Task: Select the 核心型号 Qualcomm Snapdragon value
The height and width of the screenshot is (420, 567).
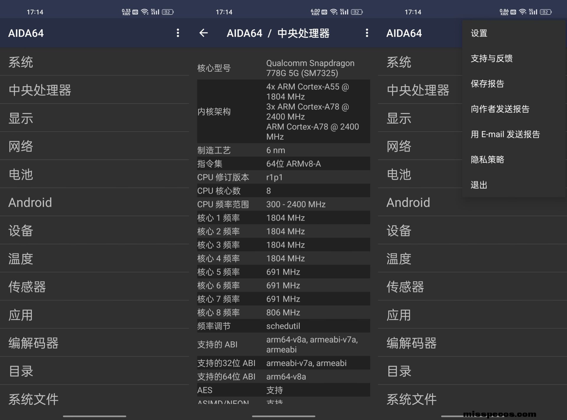Action: (x=310, y=68)
